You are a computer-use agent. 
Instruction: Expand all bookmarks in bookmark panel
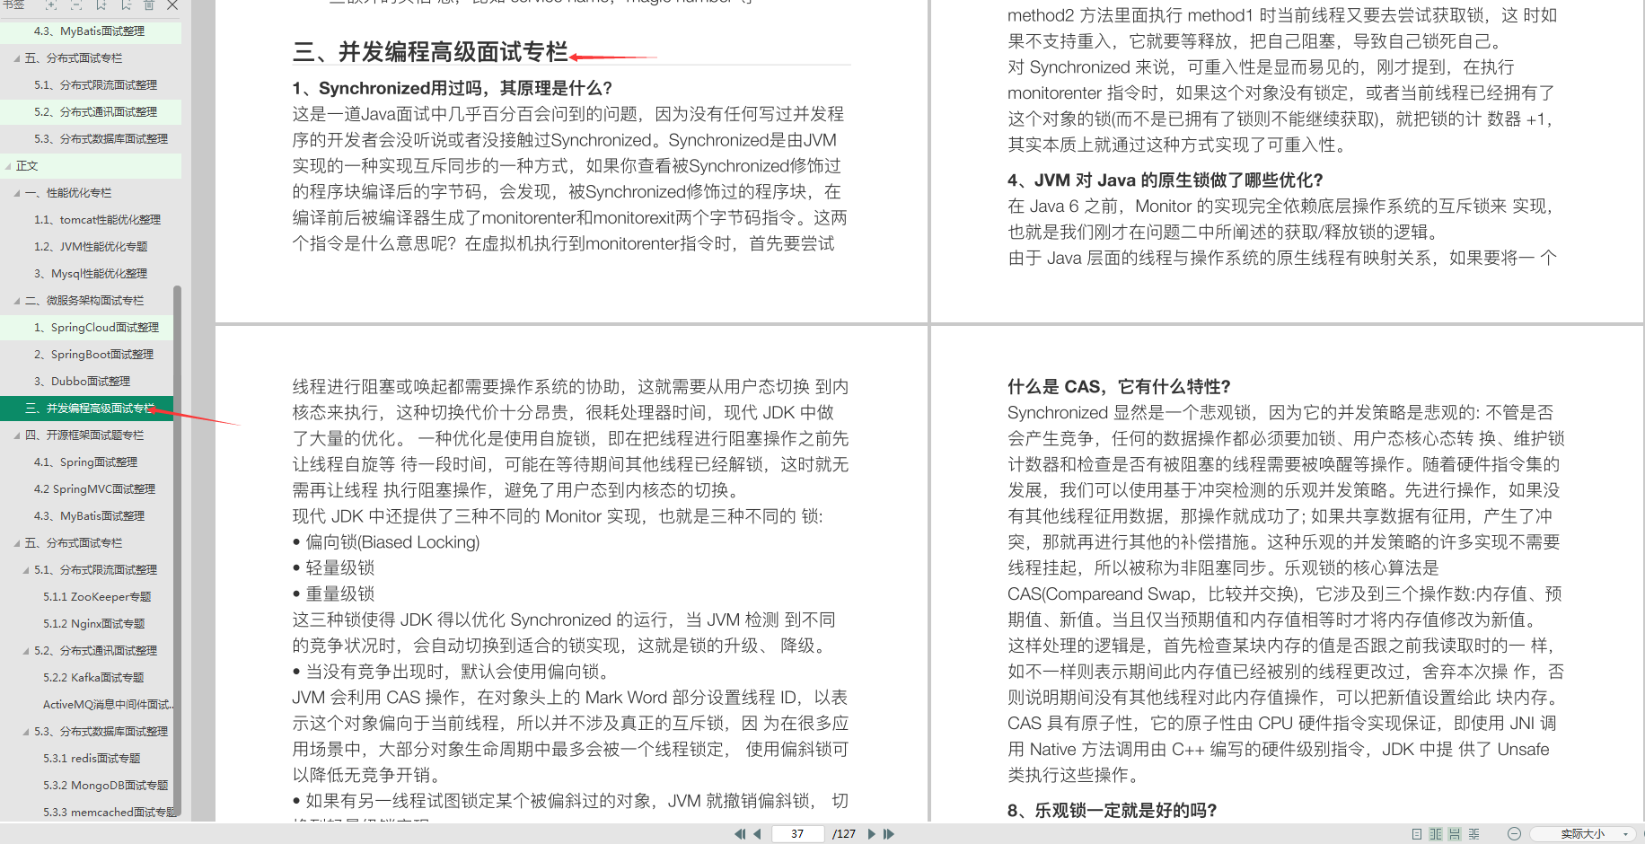[51, 5]
